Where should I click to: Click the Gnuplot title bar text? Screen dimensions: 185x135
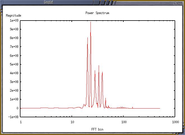(49, 3)
